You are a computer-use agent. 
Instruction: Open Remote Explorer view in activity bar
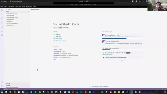point(2,31)
